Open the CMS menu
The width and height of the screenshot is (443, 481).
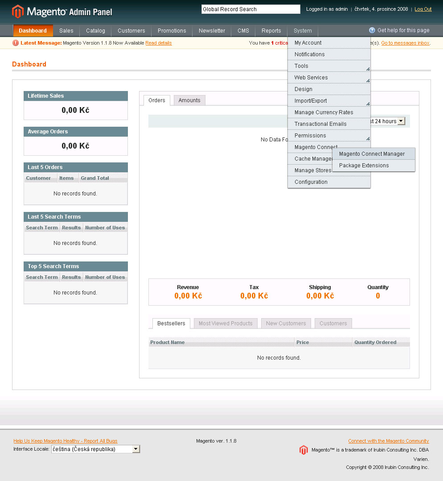(x=243, y=31)
